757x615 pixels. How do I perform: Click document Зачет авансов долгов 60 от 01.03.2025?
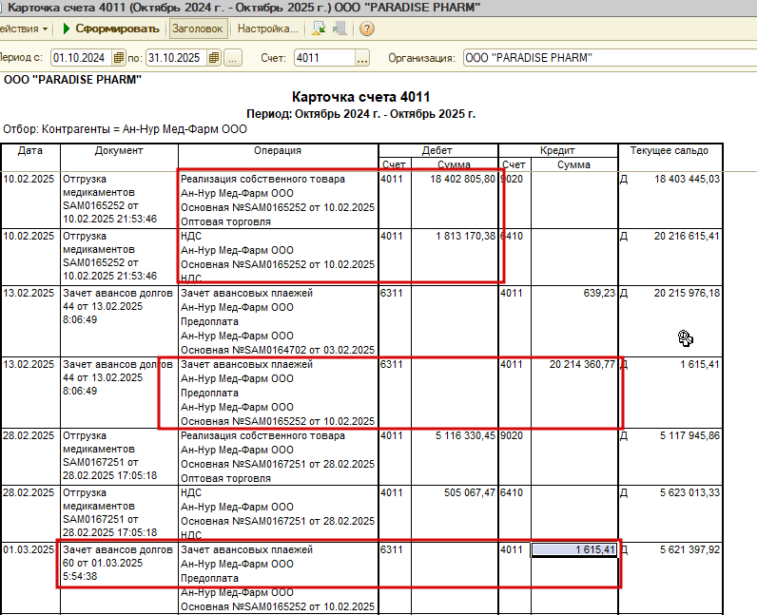click(x=118, y=563)
